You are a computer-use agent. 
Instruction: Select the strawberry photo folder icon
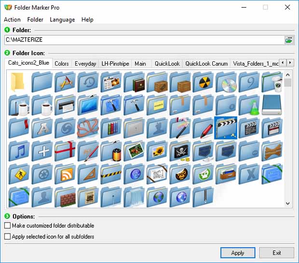coord(134,151)
